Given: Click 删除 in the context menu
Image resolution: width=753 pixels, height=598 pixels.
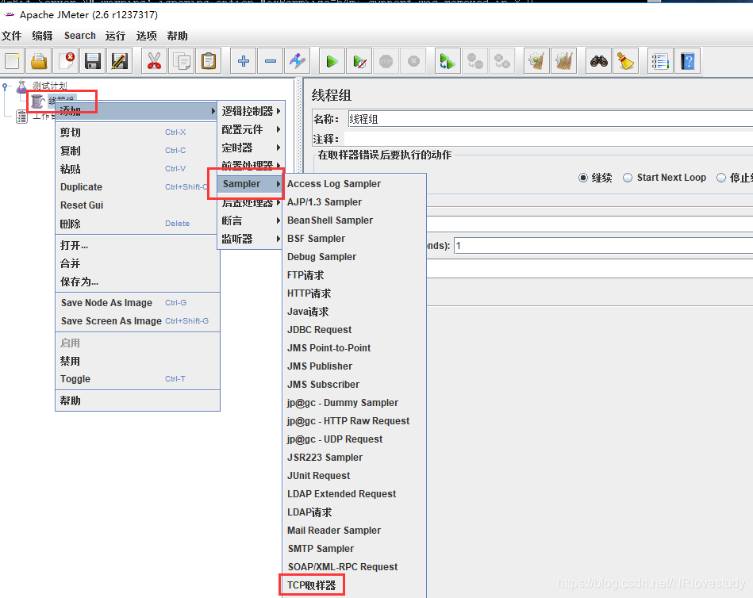Looking at the screenshot, I should click(x=137, y=223).
